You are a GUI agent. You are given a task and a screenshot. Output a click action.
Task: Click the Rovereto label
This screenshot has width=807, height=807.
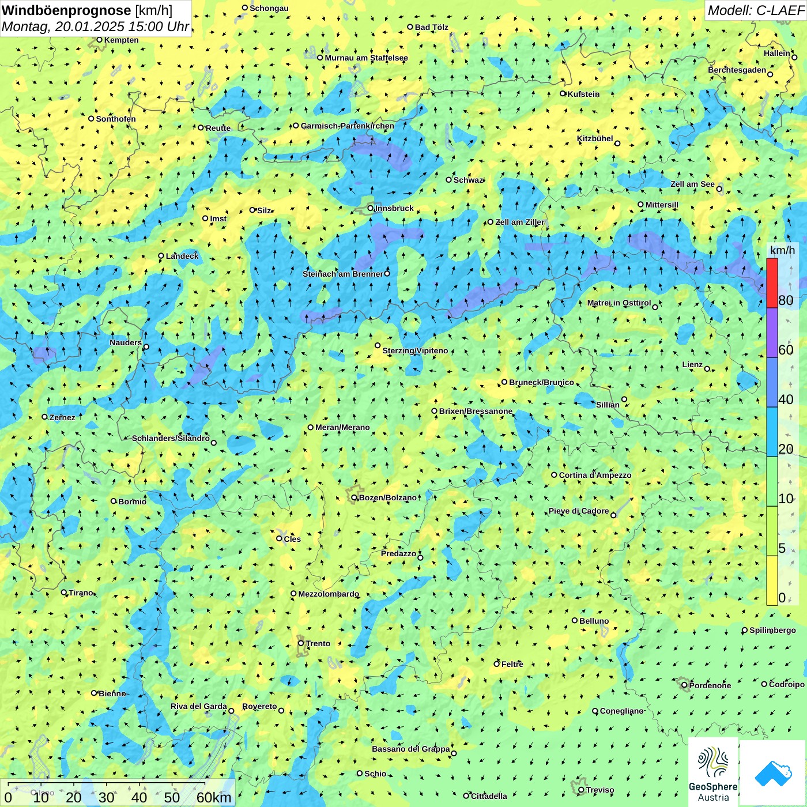coord(259,706)
